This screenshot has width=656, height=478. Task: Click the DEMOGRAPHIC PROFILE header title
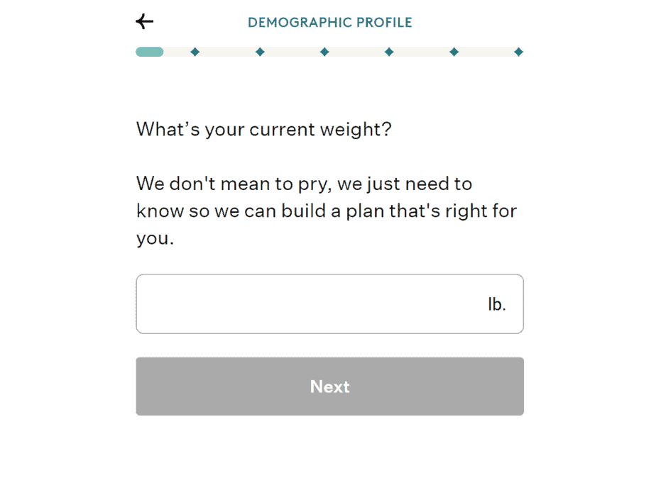point(329,23)
